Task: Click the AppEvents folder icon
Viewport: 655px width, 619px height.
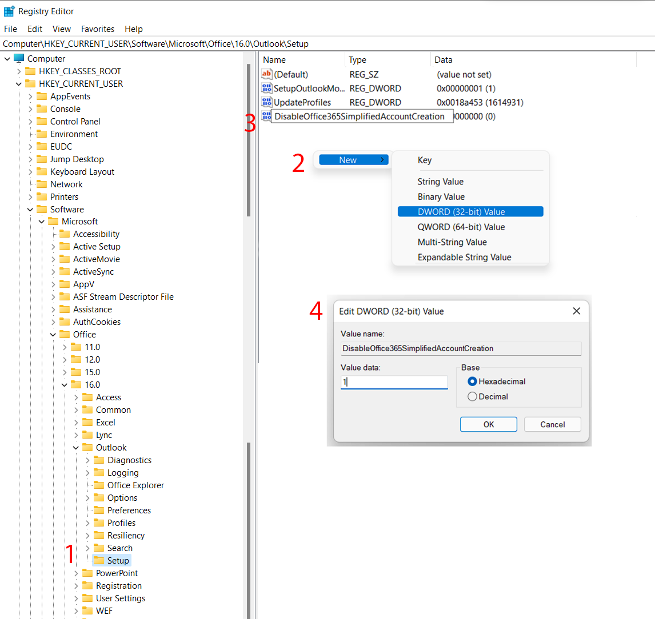Action: (x=42, y=97)
